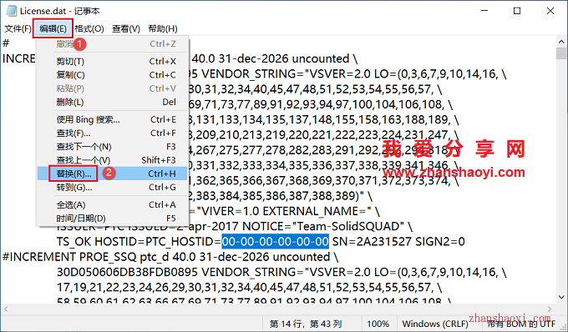Insert 时间/日期(D) from the menu

pyautogui.click(x=112, y=219)
